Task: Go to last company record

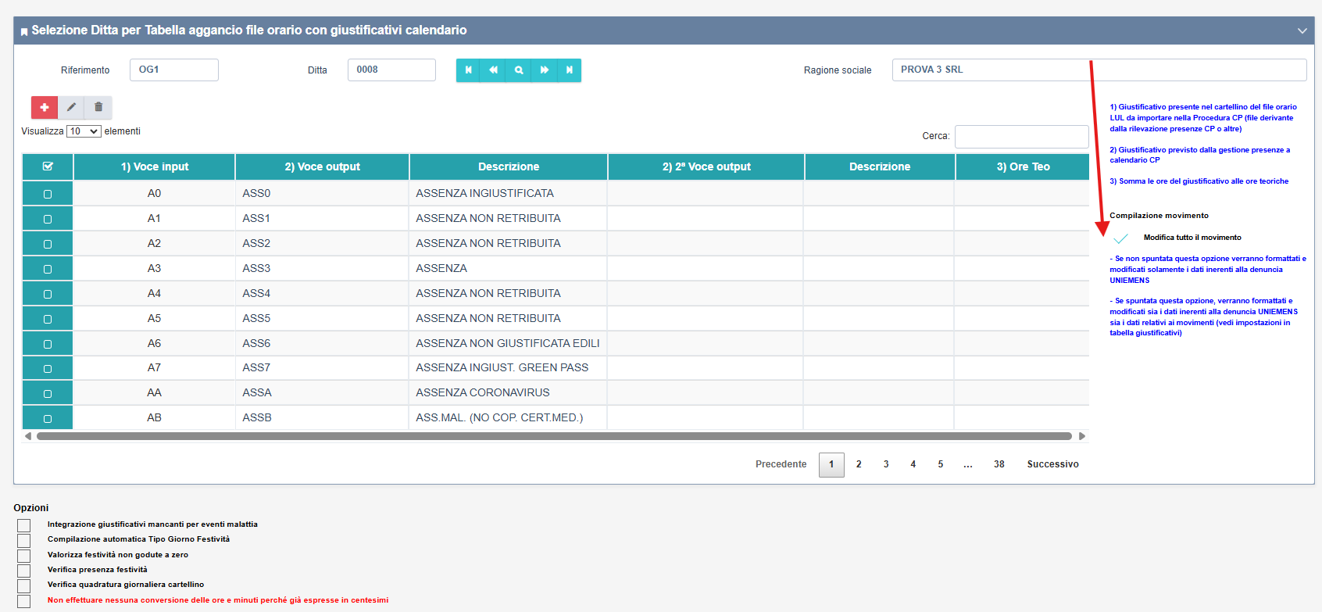Action: tap(570, 70)
